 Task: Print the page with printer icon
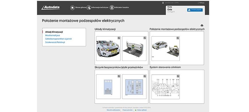(x=202, y=26)
